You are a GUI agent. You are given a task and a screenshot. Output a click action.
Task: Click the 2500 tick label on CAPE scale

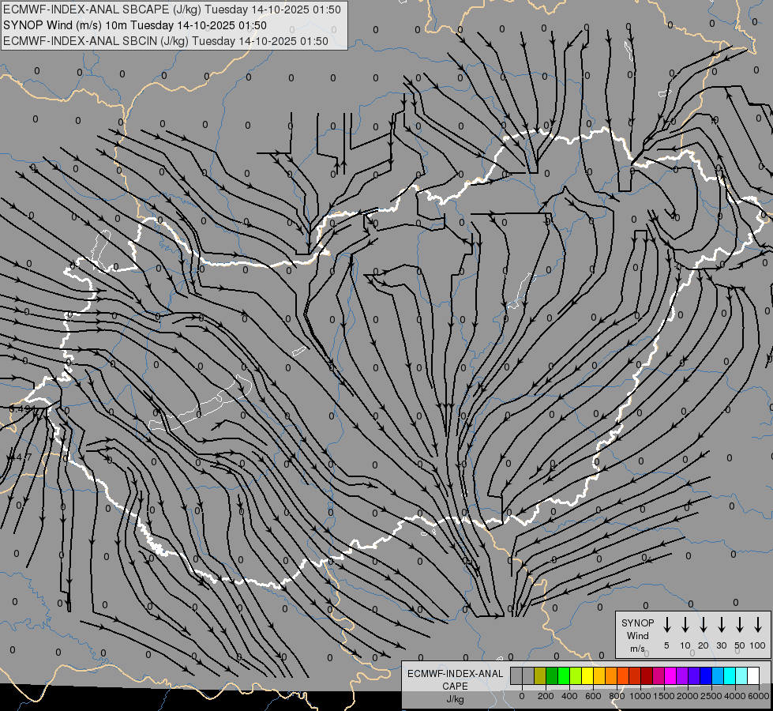coord(711,696)
